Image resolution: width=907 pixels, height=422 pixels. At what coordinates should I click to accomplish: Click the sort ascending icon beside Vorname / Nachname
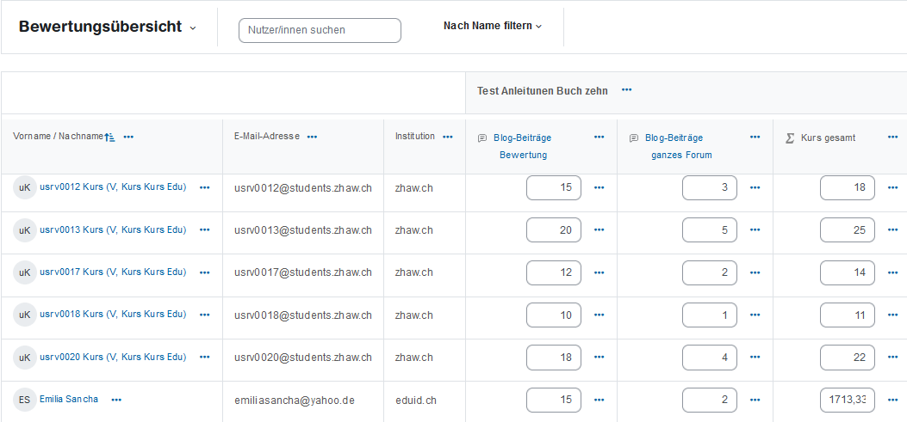click(x=109, y=137)
